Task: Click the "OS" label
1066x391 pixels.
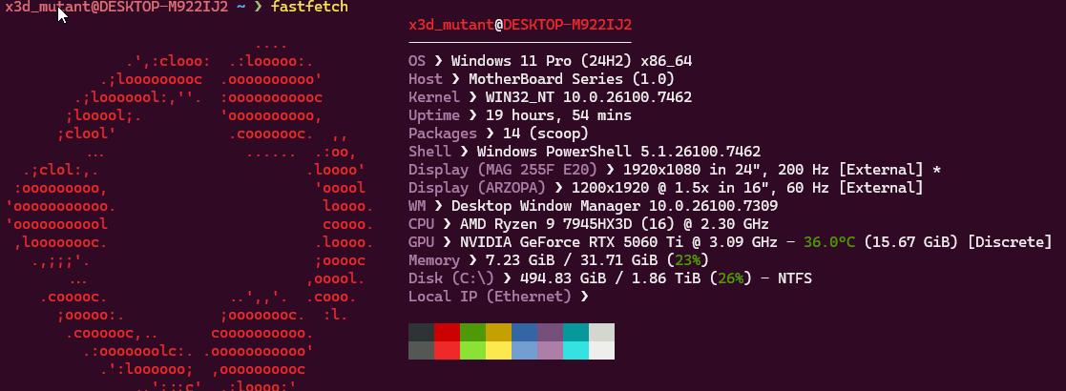Action: coord(417,61)
